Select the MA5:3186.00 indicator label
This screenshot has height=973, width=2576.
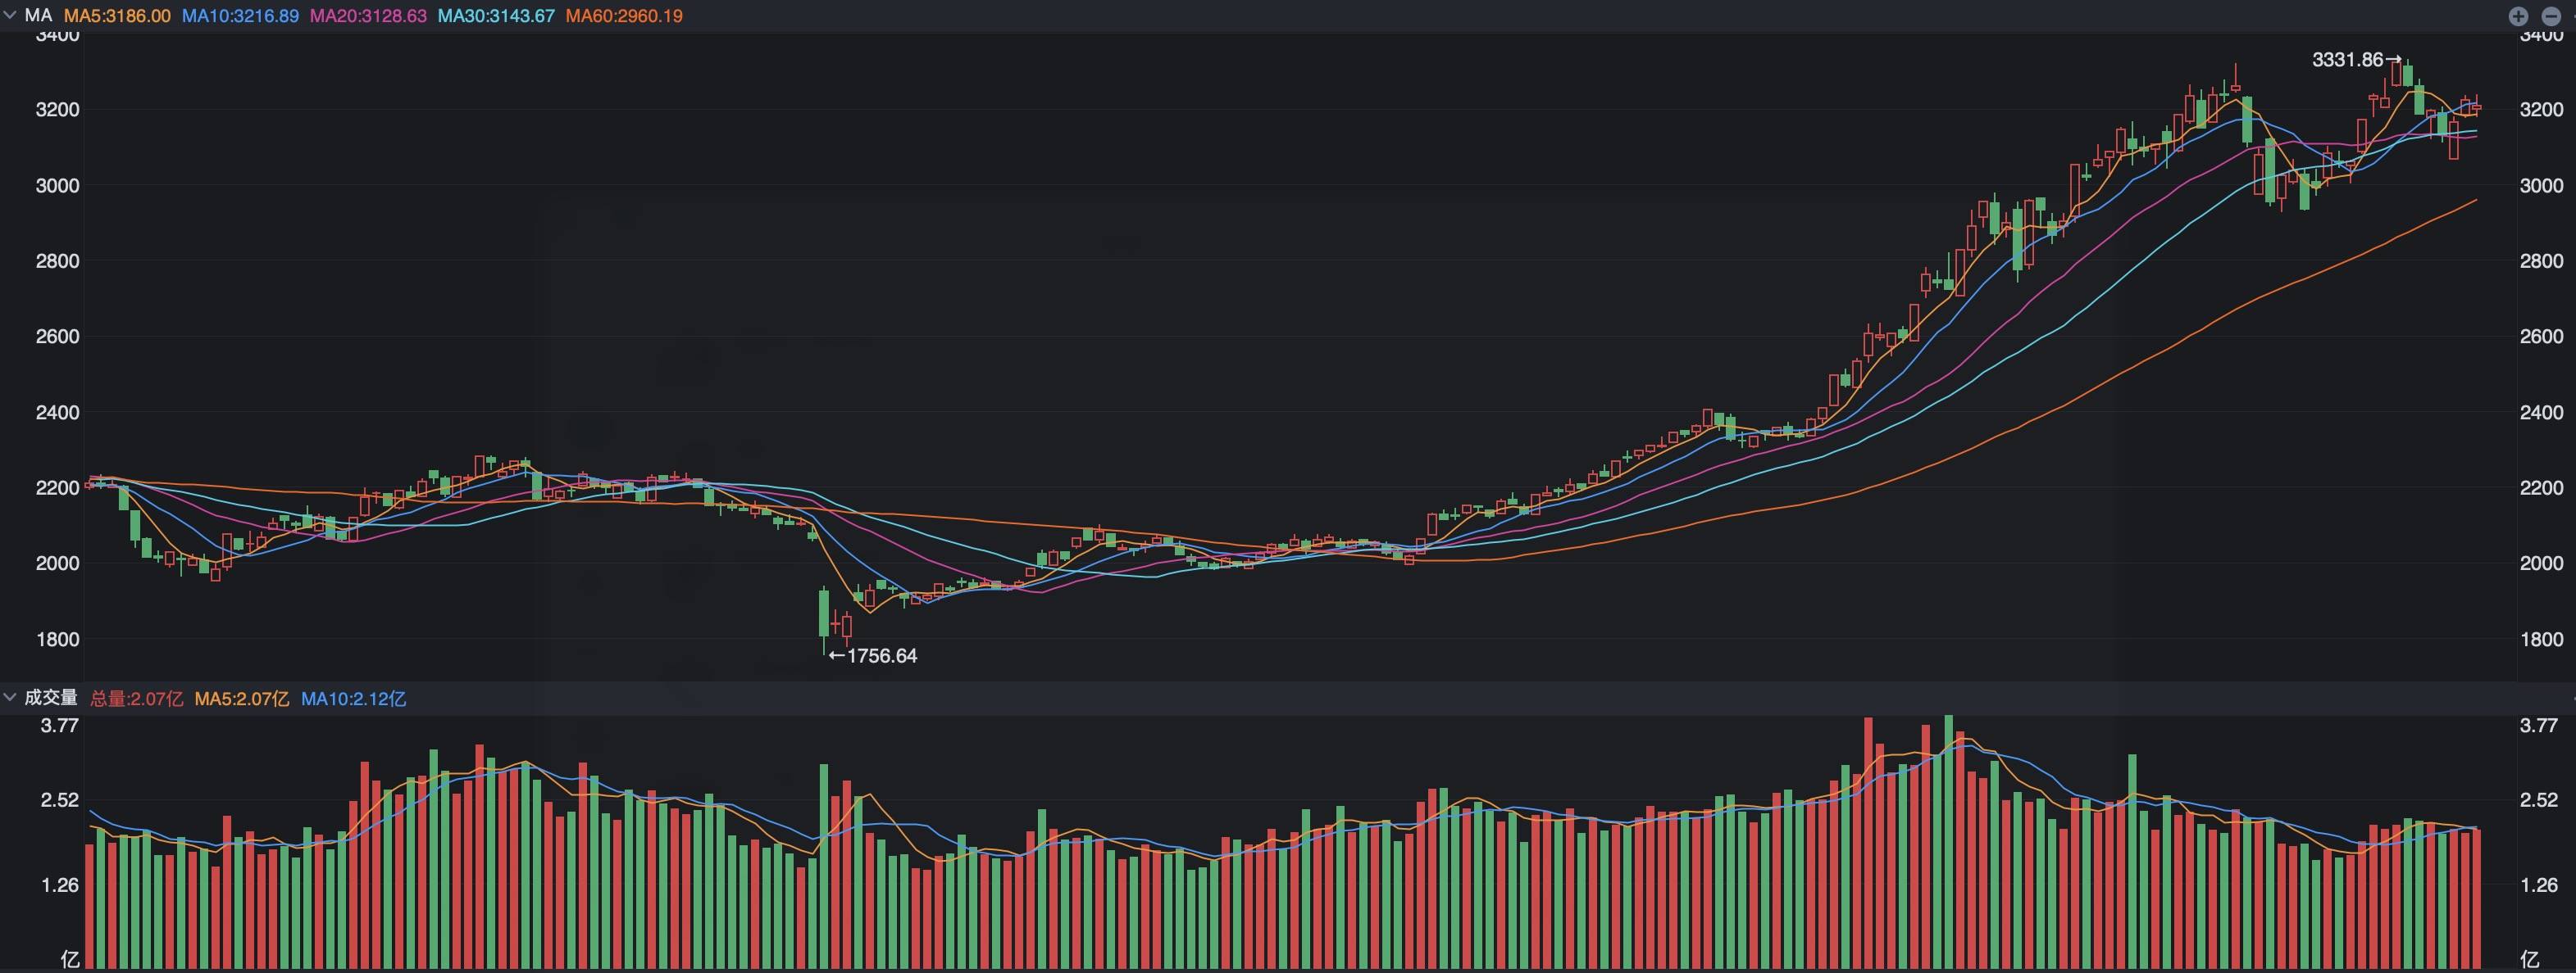(x=119, y=16)
